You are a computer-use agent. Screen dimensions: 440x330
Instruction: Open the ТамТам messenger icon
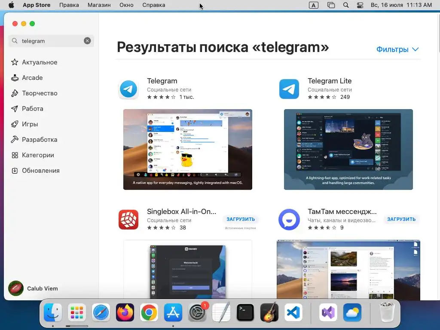pos(289,220)
